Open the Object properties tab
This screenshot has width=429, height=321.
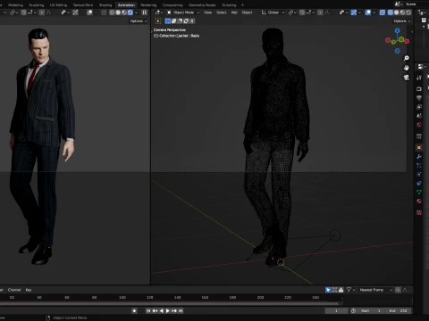(419, 147)
